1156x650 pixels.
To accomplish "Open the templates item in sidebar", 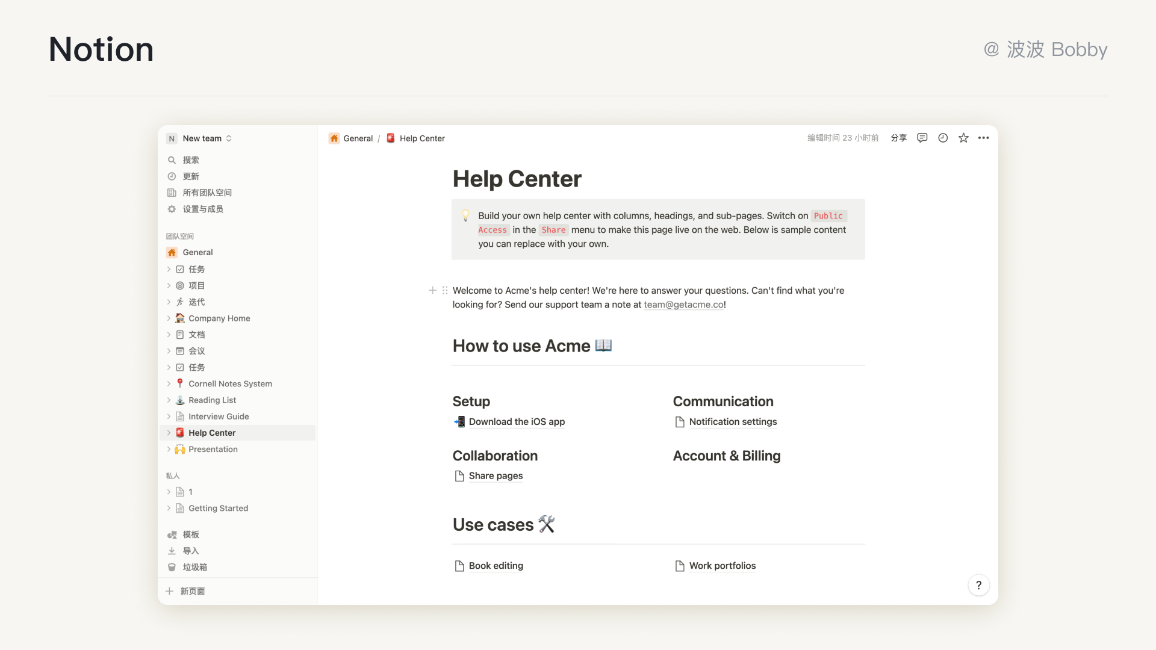I will click(190, 534).
